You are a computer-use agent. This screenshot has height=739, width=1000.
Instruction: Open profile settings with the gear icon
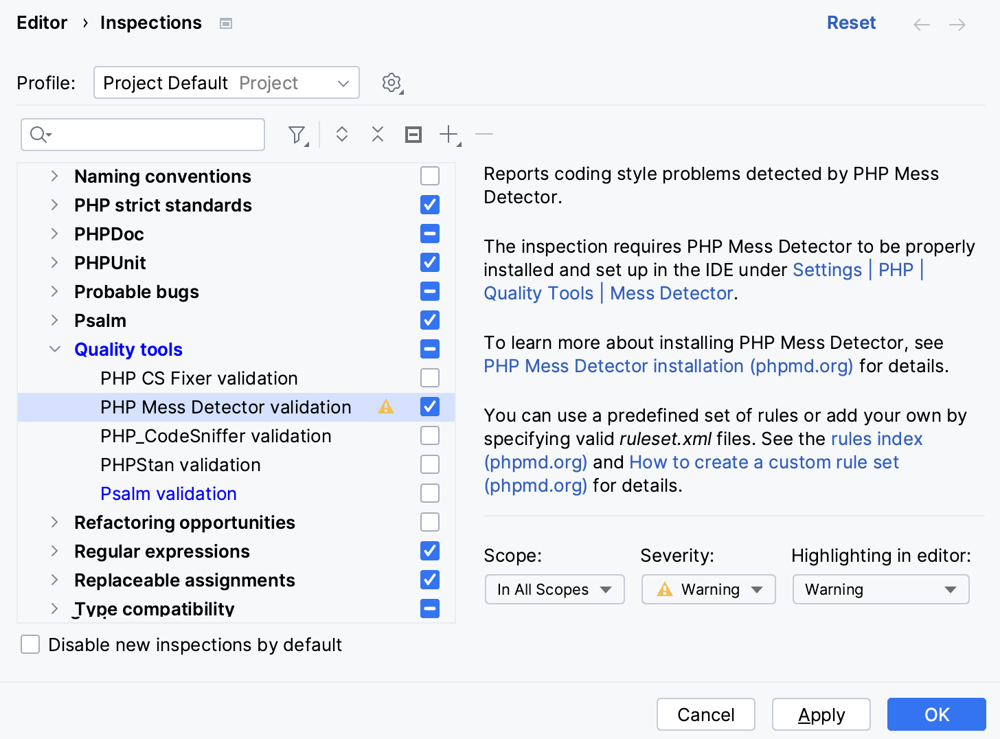coord(391,82)
